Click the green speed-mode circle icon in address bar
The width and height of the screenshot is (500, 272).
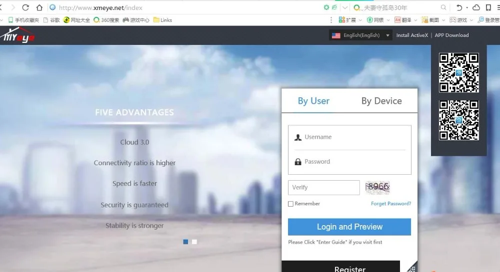pyautogui.click(x=326, y=7)
